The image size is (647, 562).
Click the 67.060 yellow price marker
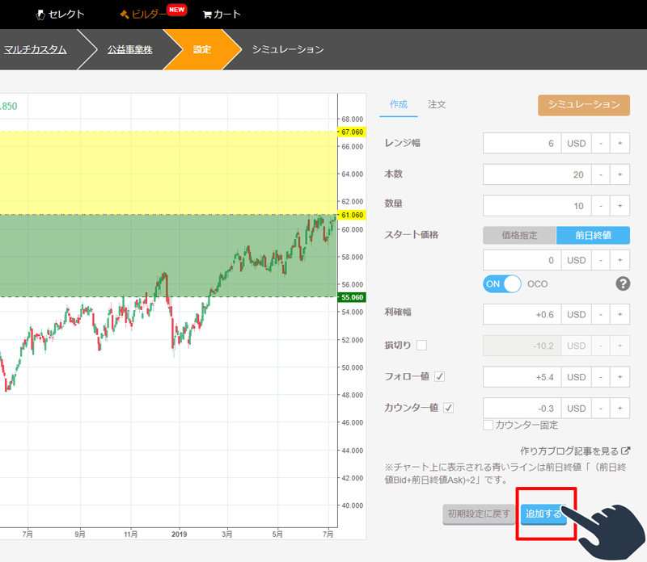pos(352,132)
